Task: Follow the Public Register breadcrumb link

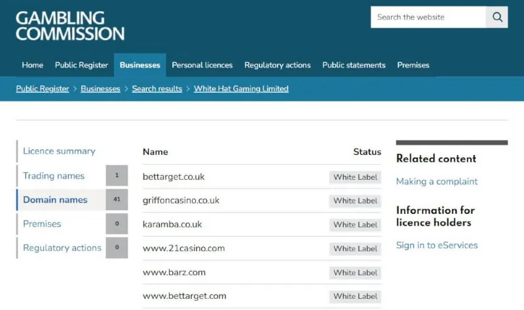Action: pyautogui.click(x=43, y=89)
